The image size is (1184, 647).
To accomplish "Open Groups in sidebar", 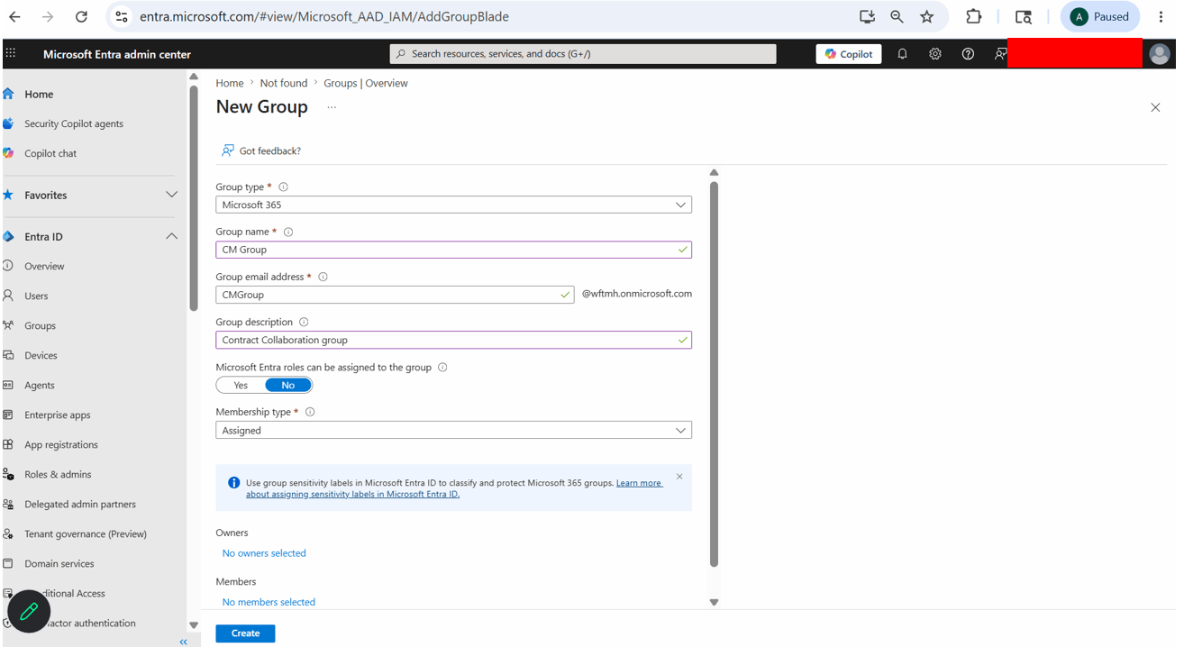I will click(x=40, y=325).
